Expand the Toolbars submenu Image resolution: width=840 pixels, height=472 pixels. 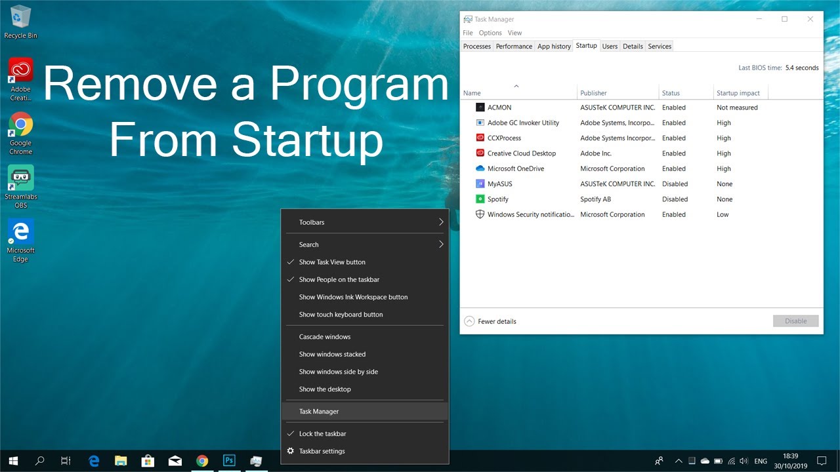tap(364, 222)
